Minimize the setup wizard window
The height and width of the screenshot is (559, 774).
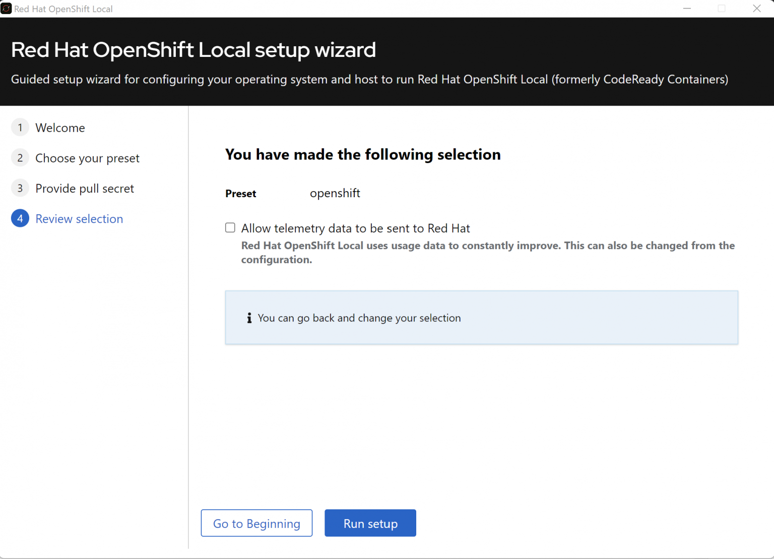coord(687,8)
